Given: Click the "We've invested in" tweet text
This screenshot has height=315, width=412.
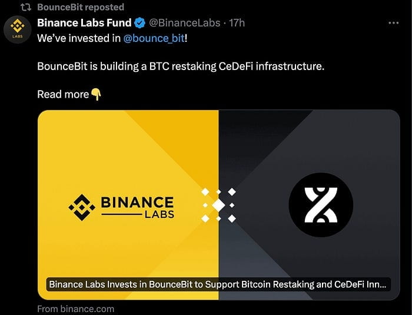Looking at the screenshot, I should pyautogui.click(x=78, y=38).
